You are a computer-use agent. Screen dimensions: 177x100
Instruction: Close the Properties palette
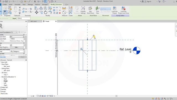26,21
